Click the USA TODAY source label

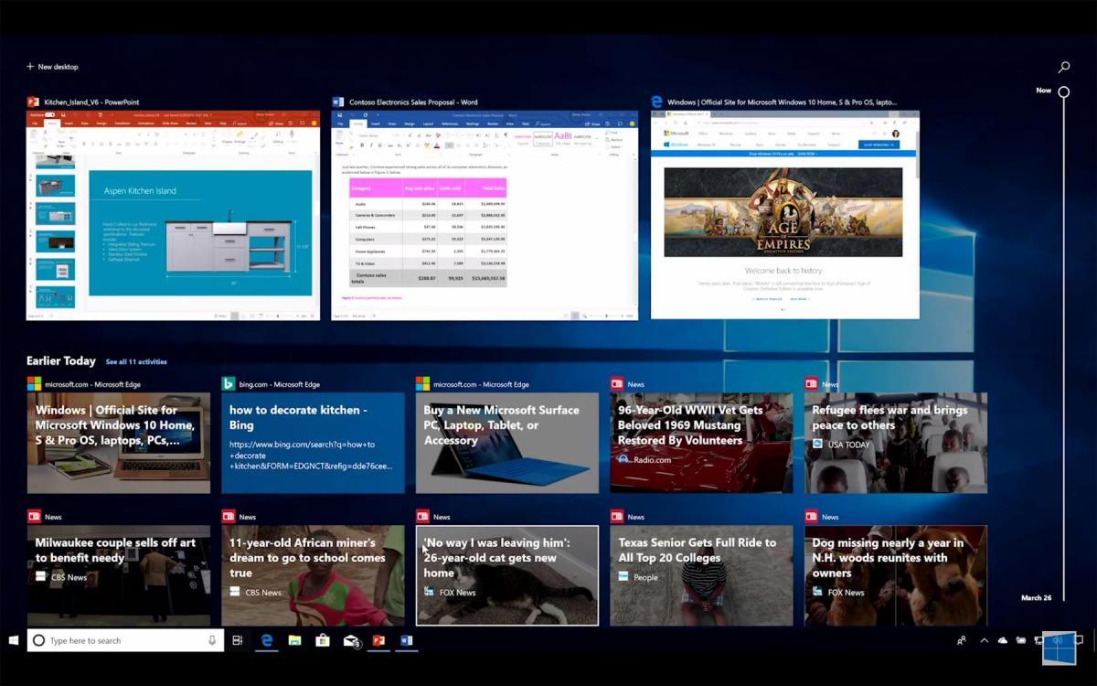pyautogui.click(x=848, y=445)
